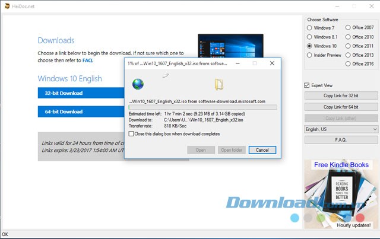Minimize the HeiDoc.net main window
Image resolution: width=380 pixels, height=239 pixels.
(x=337, y=6)
